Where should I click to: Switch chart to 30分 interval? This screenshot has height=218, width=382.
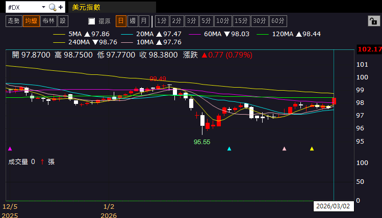tap(260, 21)
